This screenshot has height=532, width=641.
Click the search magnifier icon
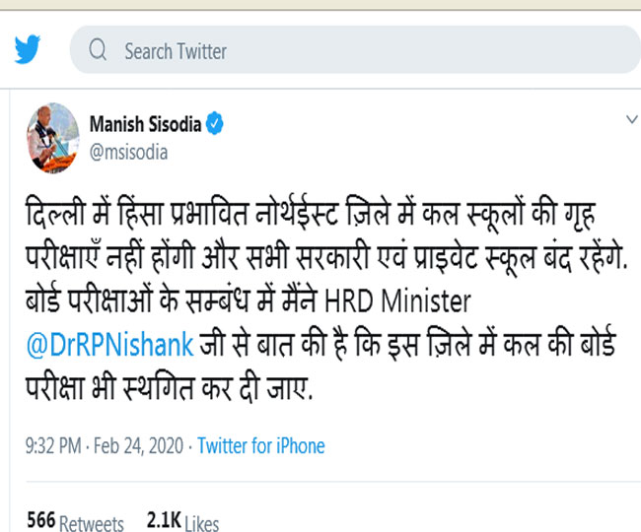click(x=98, y=50)
